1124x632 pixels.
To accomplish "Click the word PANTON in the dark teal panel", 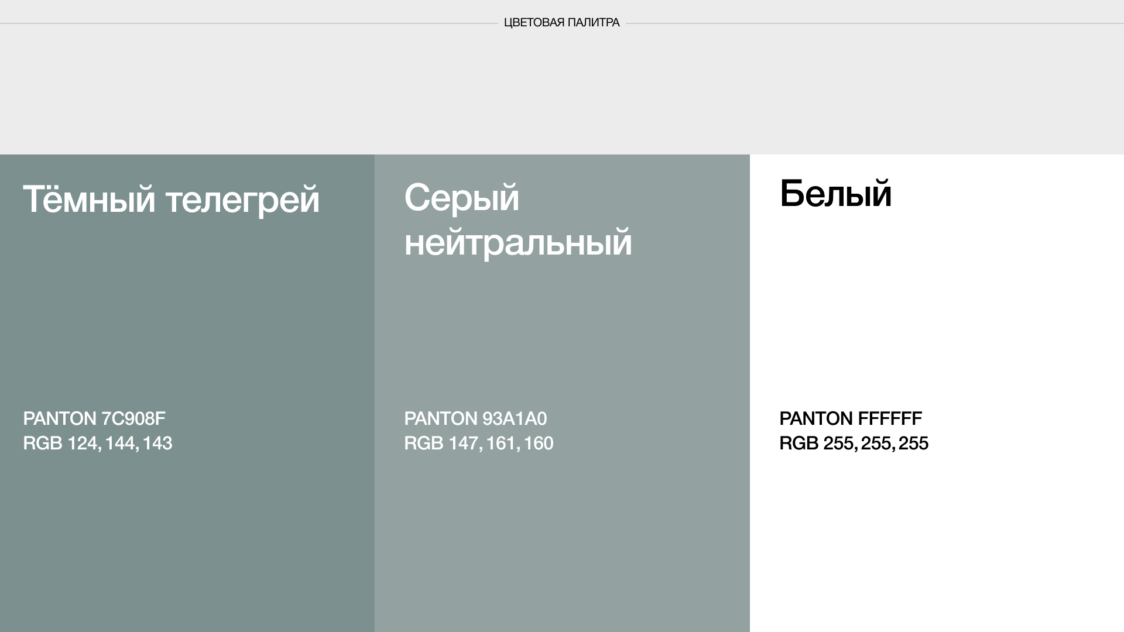I will click(x=59, y=418).
